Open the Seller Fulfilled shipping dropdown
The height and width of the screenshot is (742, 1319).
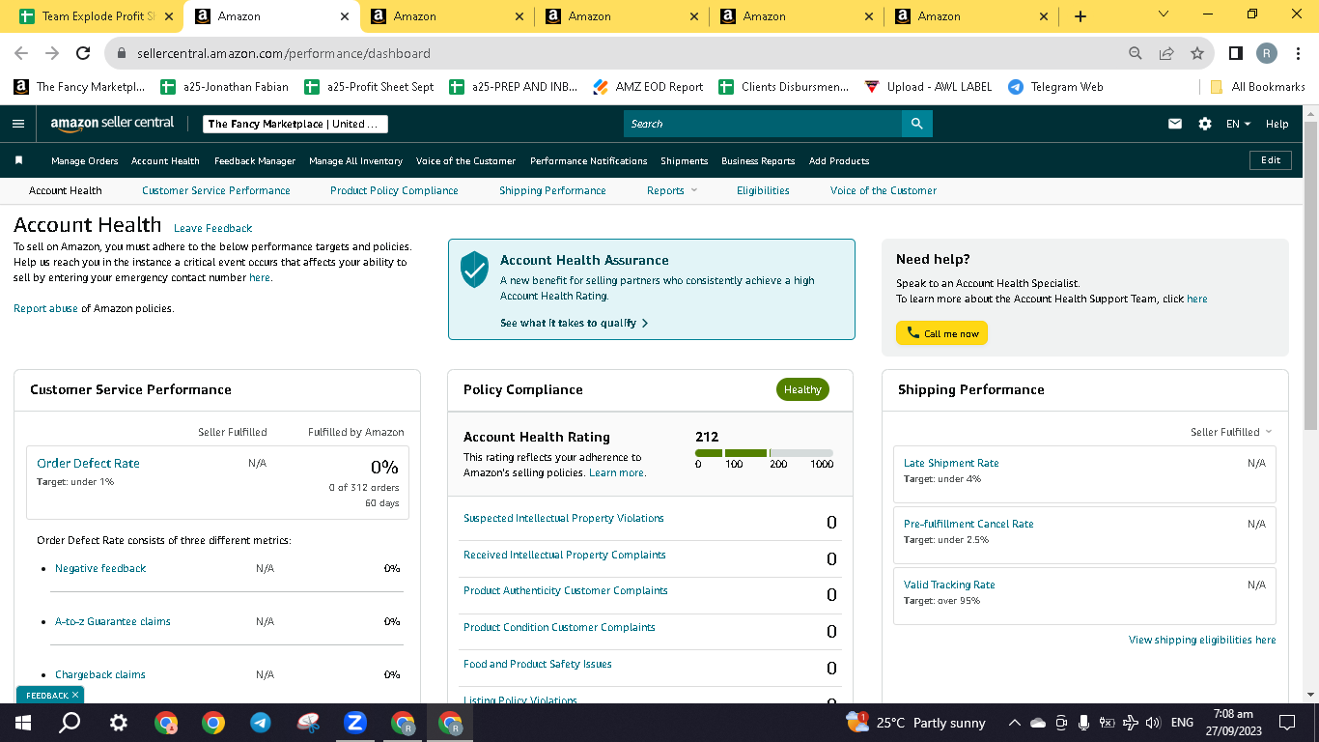[1231, 432]
